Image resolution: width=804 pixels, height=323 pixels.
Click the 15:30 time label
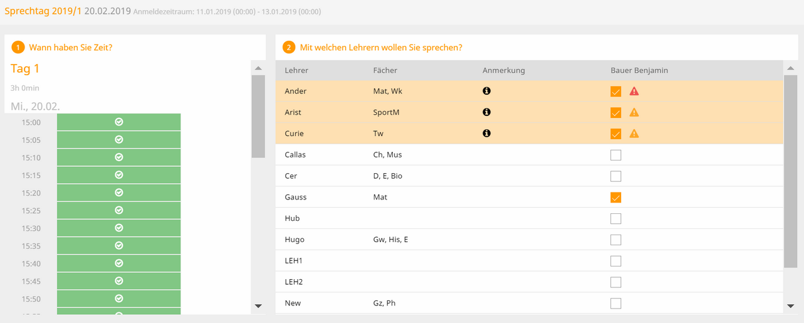[31, 228]
